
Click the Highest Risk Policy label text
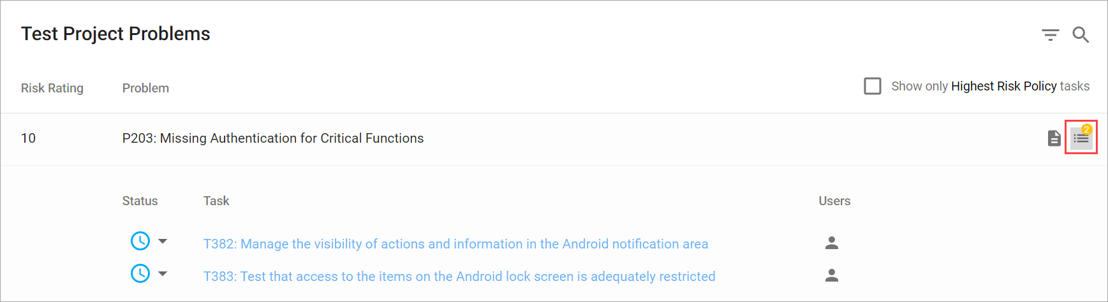pyautogui.click(x=1003, y=86)
